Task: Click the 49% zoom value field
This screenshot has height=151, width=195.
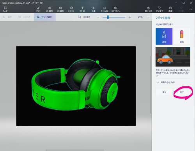Action: (140, 17)
